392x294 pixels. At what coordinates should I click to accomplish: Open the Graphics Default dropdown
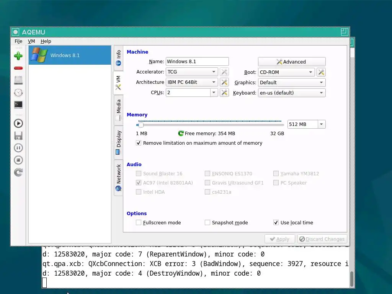tap(292, 83)
